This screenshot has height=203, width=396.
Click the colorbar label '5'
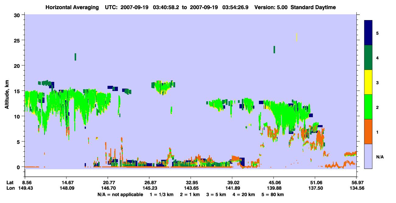pos(377,33)
